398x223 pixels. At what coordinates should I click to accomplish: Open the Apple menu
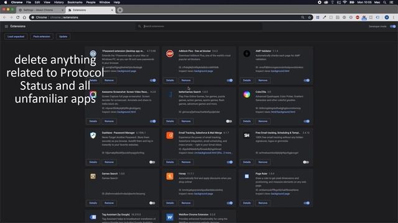tap(6, 2)
